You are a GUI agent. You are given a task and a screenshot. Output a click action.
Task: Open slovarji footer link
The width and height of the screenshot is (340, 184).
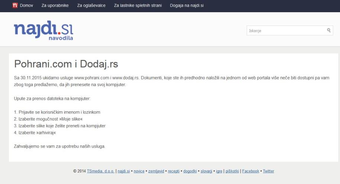tap(207, 171)
